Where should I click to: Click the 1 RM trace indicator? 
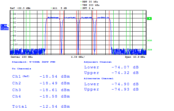(x=4, y=25)
